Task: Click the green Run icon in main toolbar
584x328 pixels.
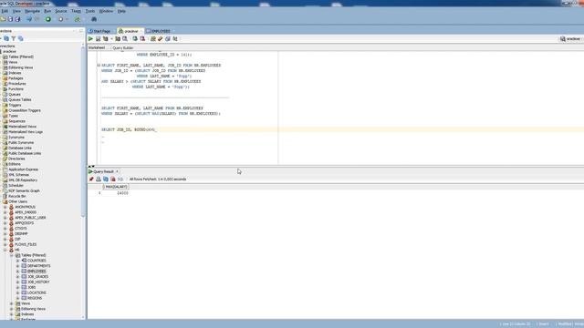Action: click(48, 19)
